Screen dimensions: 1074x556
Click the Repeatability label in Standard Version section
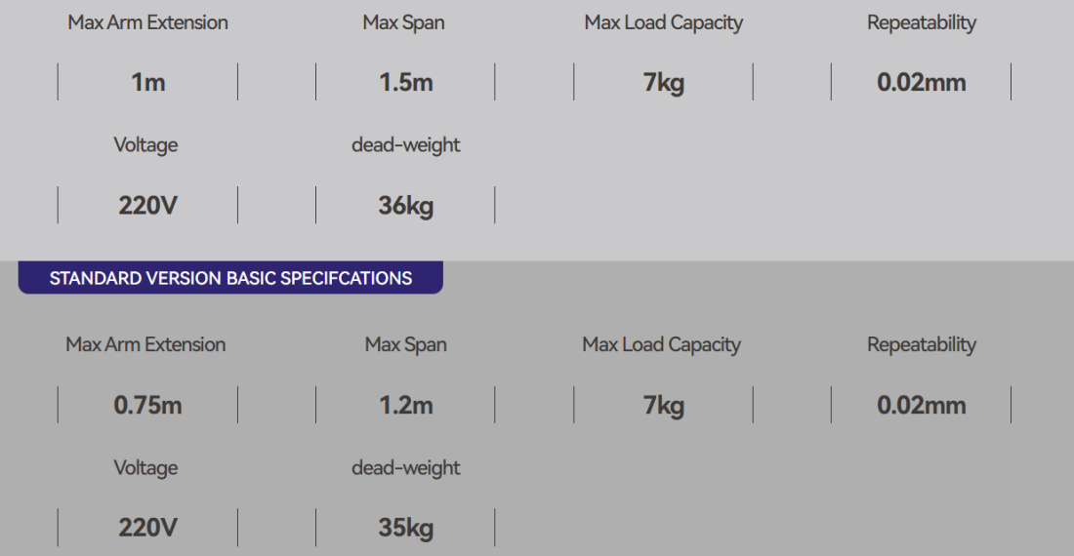[x=921, y=344]
